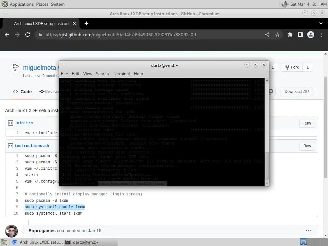
Task: Click the 'sudo systemctl start lxdm' line
Action: (x=53, y=213)
